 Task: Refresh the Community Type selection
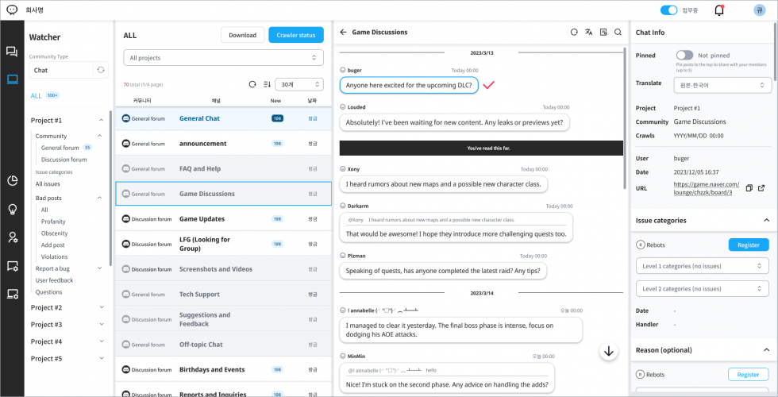(x=101, y=70)
